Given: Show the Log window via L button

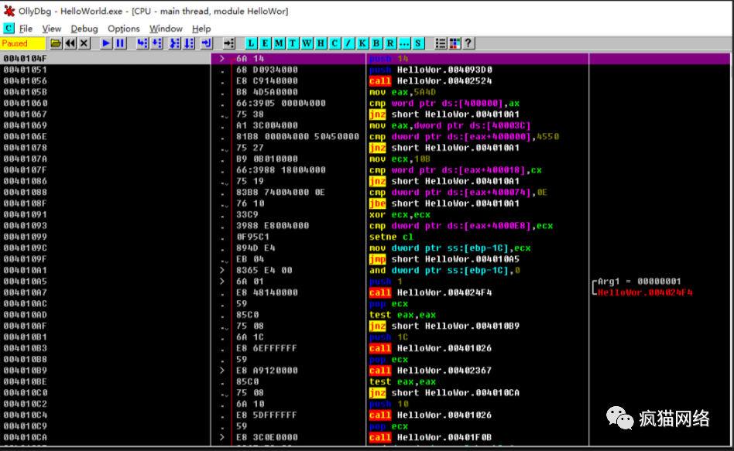Looking at the screenshot, I should (252, 43).
